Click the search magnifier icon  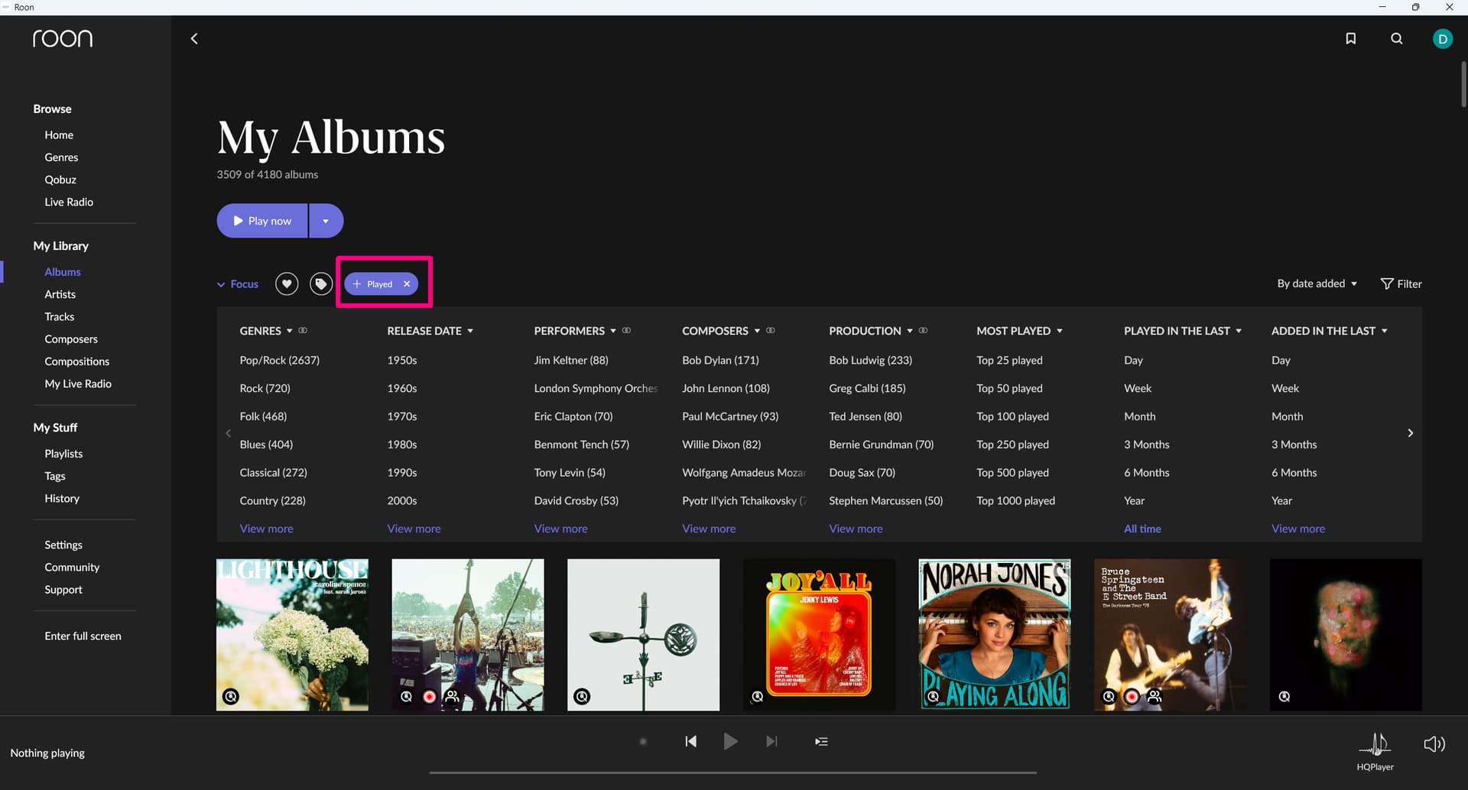[x=1396, y=38]
